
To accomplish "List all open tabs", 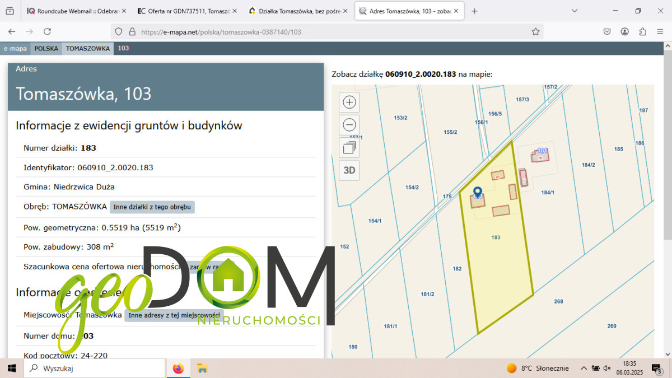I will point(575,11).
